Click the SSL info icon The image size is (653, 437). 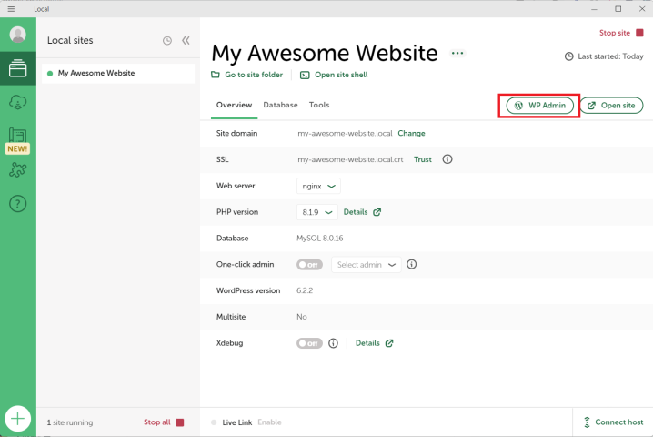point(447,159)
